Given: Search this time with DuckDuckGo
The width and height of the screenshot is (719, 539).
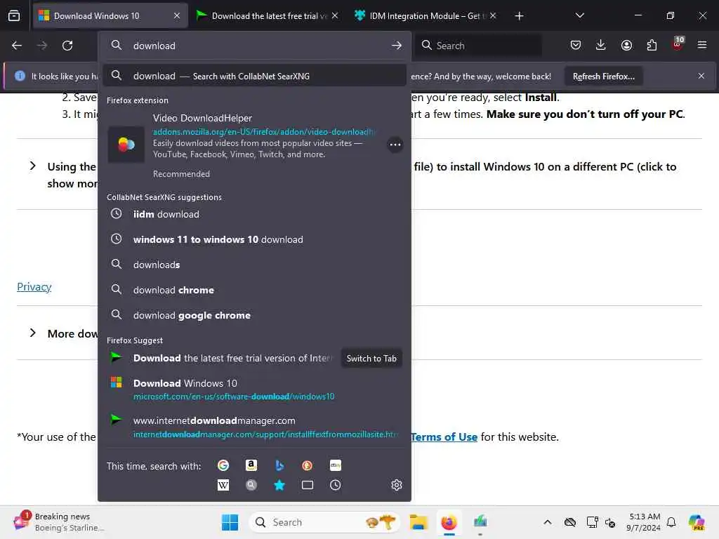Looking at the screenshot, I should tap(308, 465).
